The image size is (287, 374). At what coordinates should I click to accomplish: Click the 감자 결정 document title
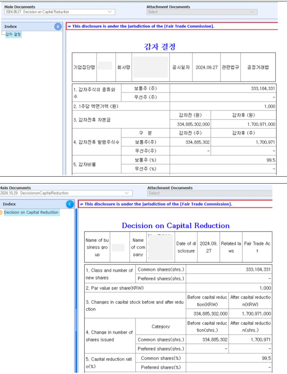click(160, 47)
